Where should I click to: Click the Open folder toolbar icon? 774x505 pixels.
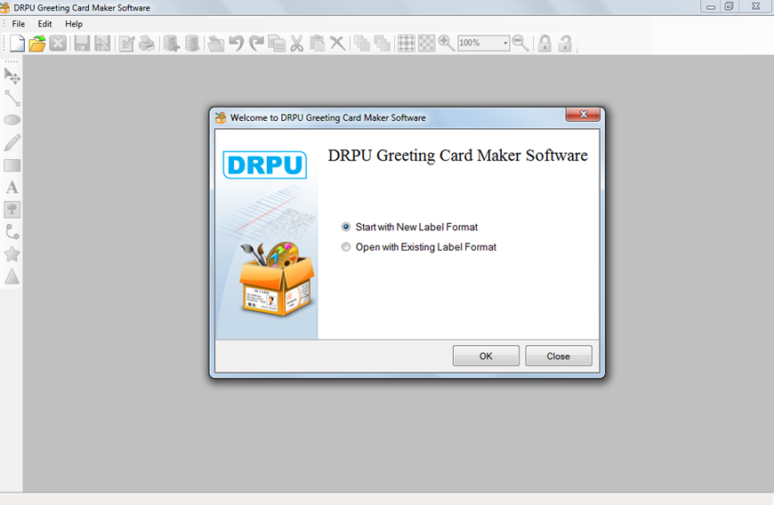coord(37,44)
